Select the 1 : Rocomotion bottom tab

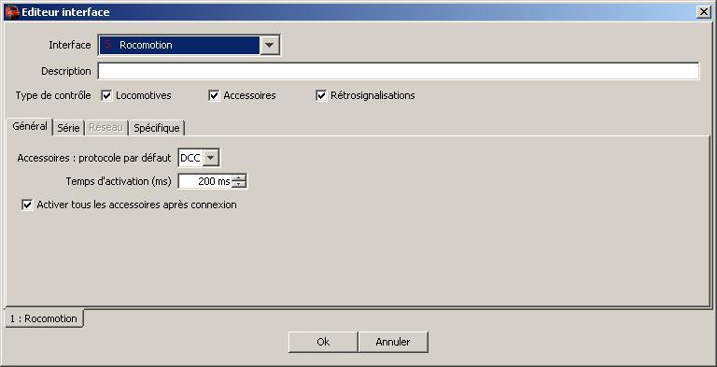point(44,318)
